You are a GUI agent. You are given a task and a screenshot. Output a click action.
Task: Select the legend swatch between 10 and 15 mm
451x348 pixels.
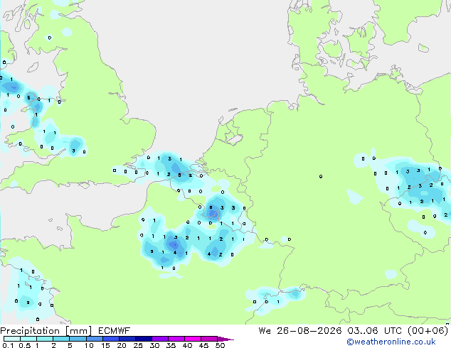94,339
